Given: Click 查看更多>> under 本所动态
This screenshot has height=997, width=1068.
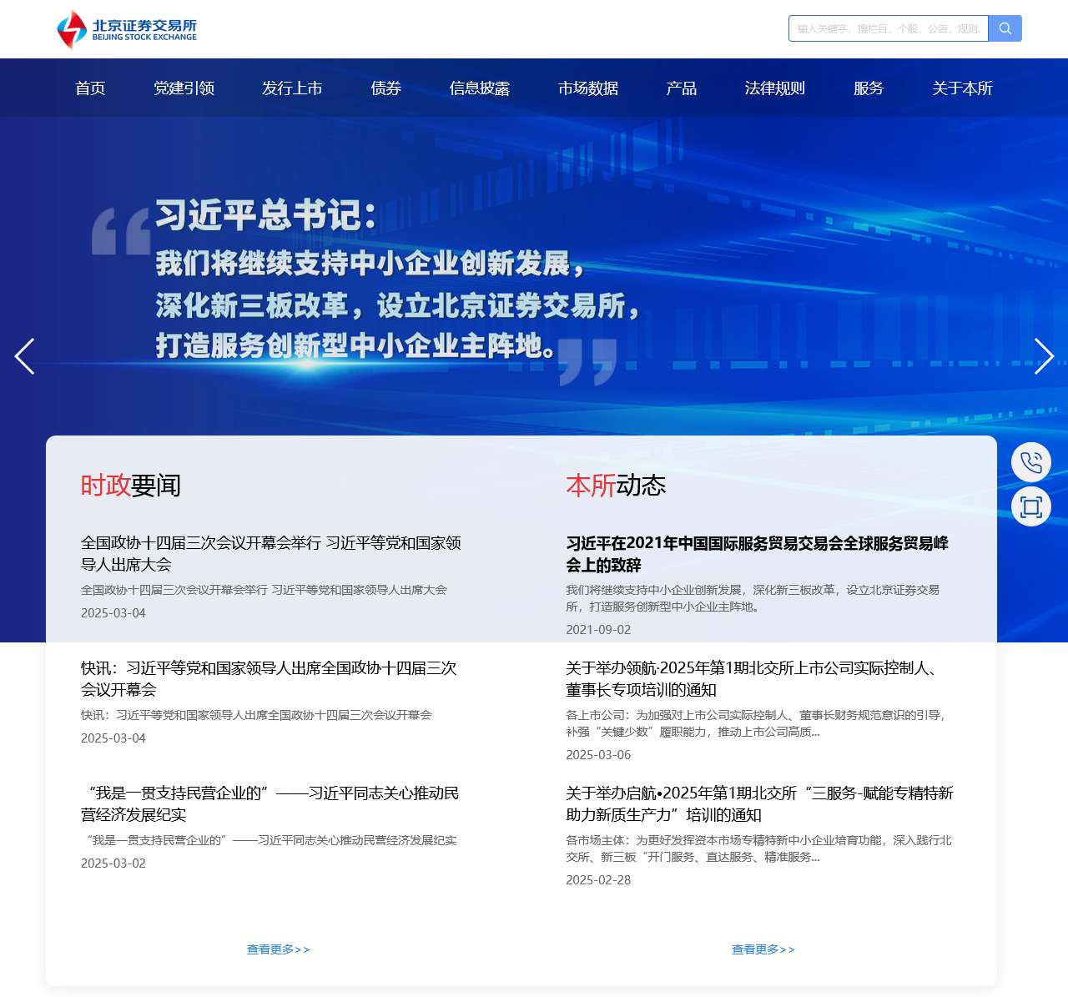Looking at the screenshot, I should [x=763, y=949].
